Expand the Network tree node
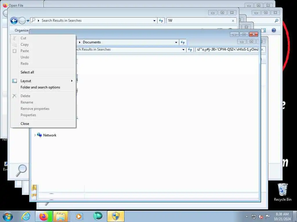The width and height of the screenshot is (297, 222). point(35,135)
